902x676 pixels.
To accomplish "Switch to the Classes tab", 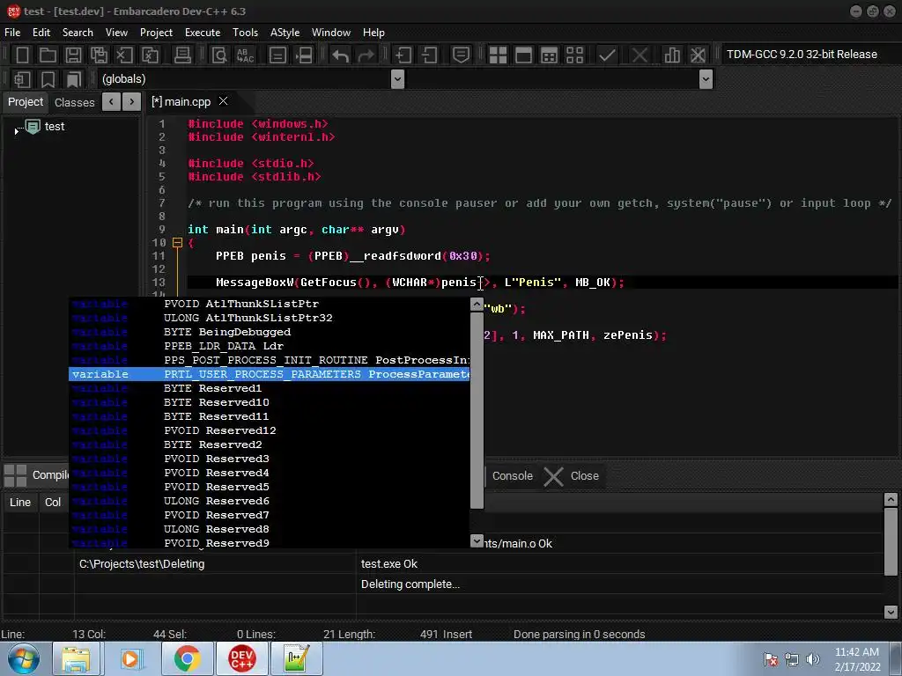I will pyautogui.click(x=74, y=102).
